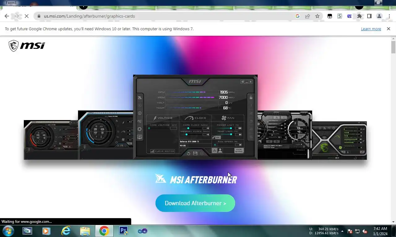Open the infinity loop app on taskbar

click(142, 231)
